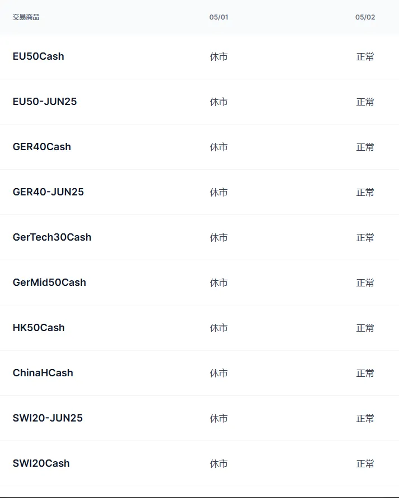399x498 pixels.
Task: Click 休市 status in HK50Cash row
Action: point(218,328)
